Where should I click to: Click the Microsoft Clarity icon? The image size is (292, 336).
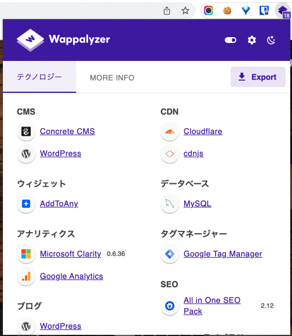(x=26, y=254)
